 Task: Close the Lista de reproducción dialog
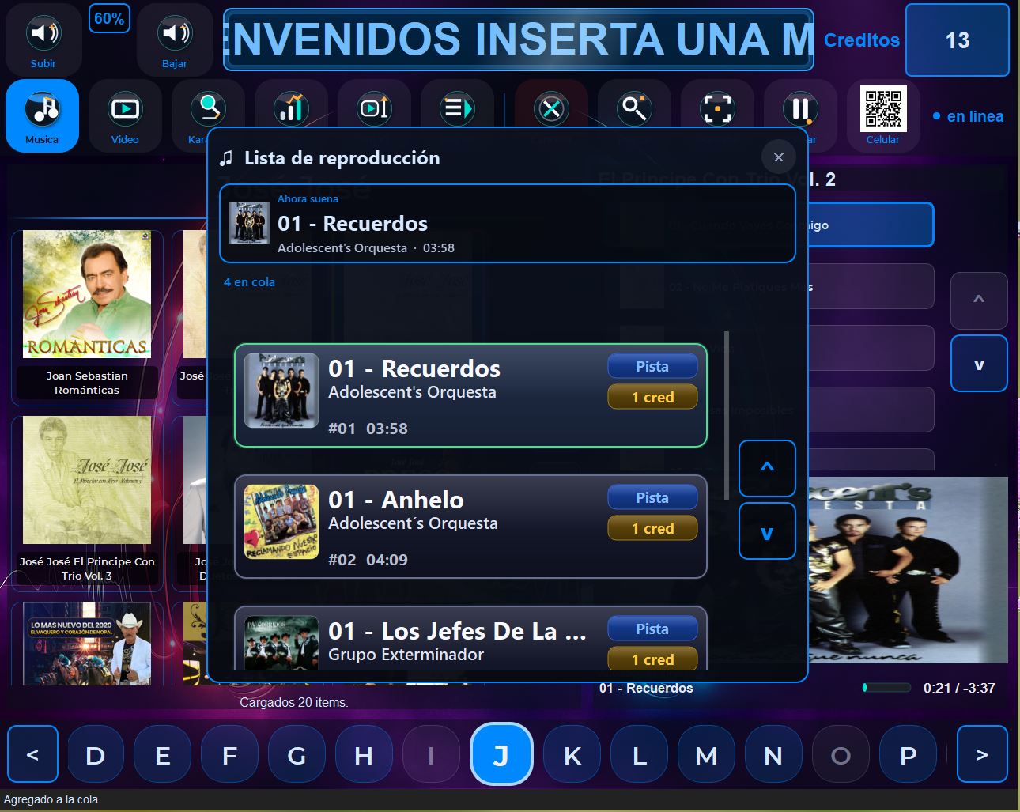pos(778,157)
